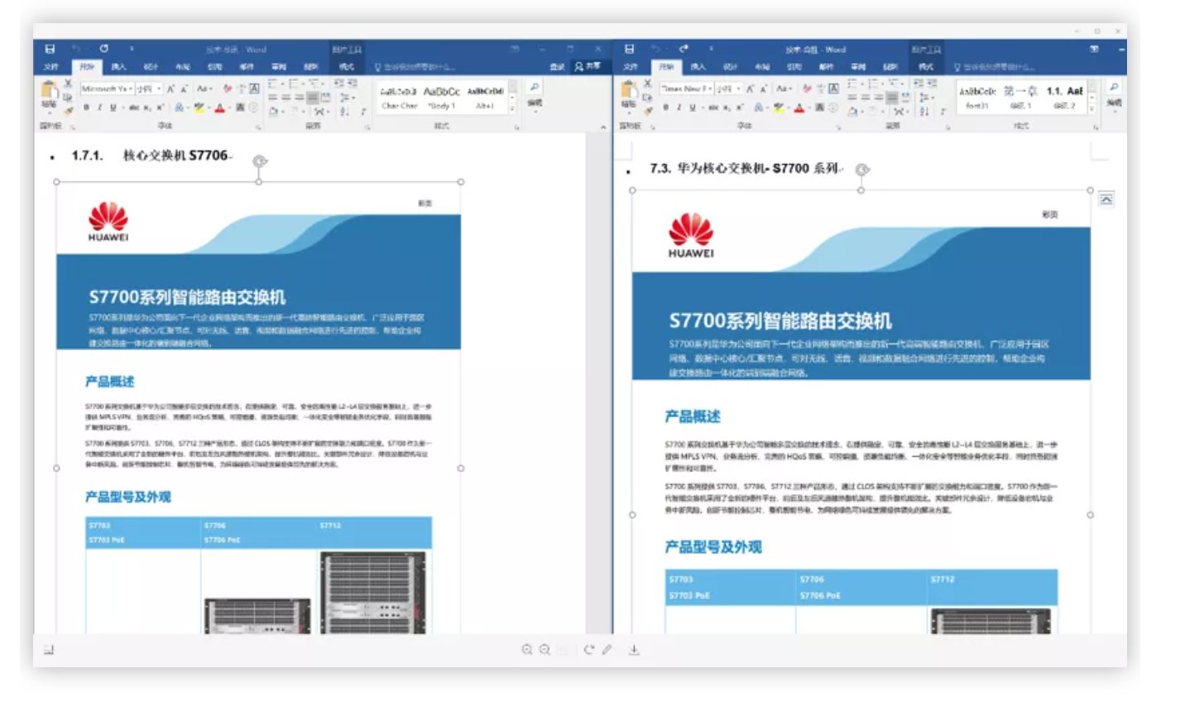Toggle Justify alignment in left Word window
Screen dimensions: 1180x707
[313, 98]
